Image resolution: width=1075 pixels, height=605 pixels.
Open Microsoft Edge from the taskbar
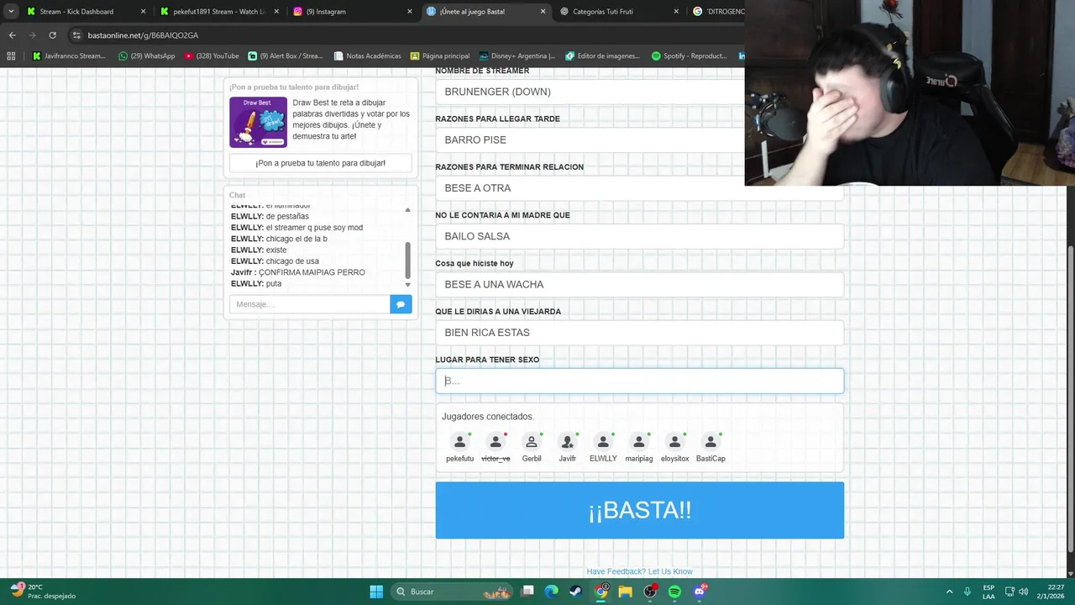click(551, 592)
